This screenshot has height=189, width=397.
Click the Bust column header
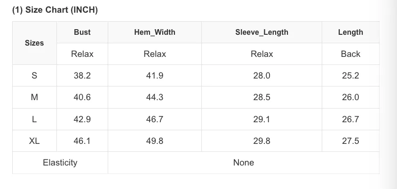82,32
